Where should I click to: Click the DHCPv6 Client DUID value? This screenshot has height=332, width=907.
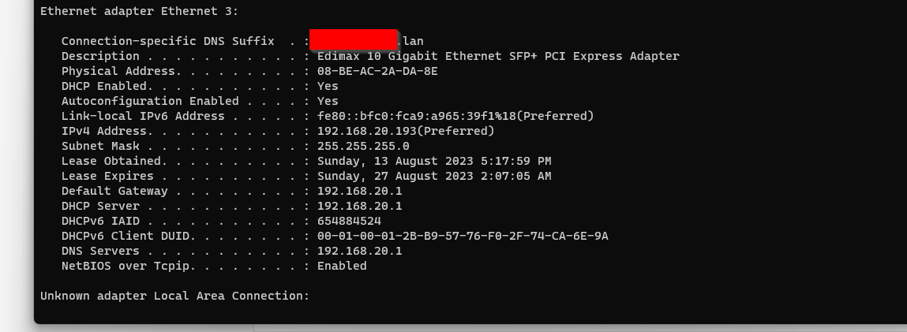tap(462, 236)
